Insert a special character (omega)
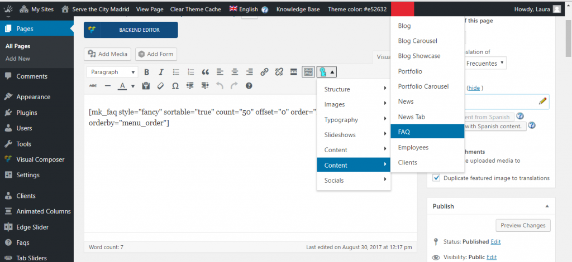 pyautogui.click(x=175, y=86)
